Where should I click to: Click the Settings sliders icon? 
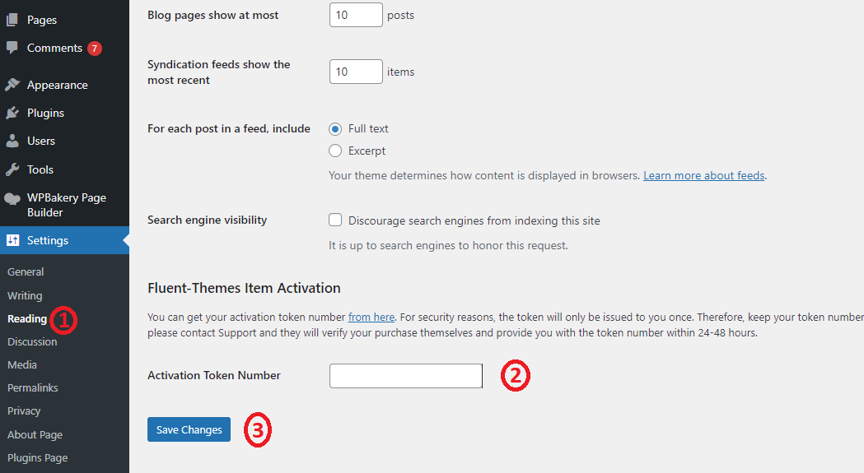coord(12,240)
